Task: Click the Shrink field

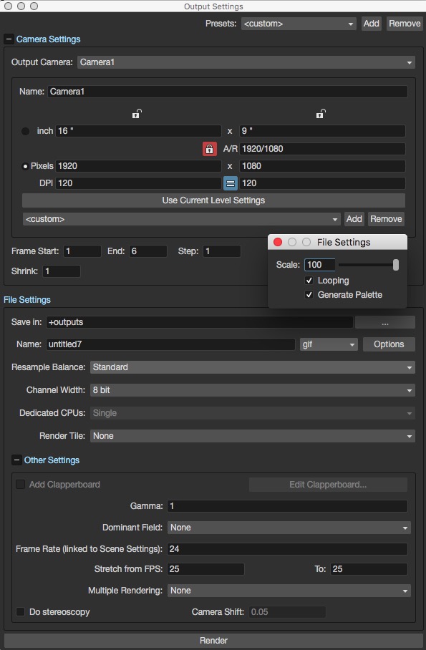Action: coord(62,271)
